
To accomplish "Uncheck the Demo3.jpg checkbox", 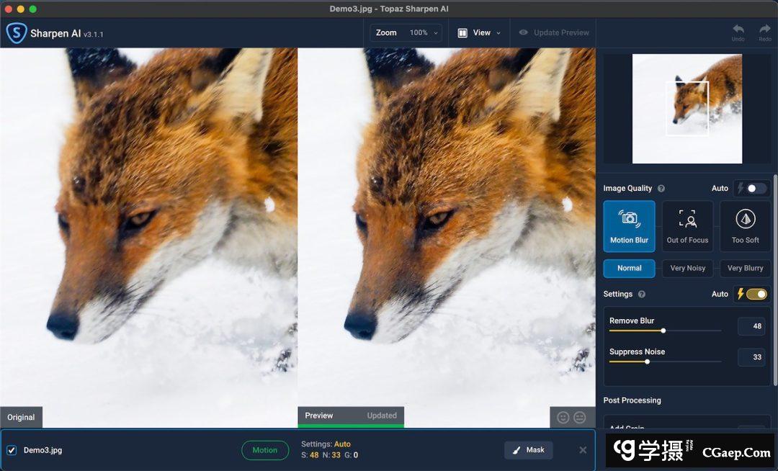I will (x=12, y=450).
